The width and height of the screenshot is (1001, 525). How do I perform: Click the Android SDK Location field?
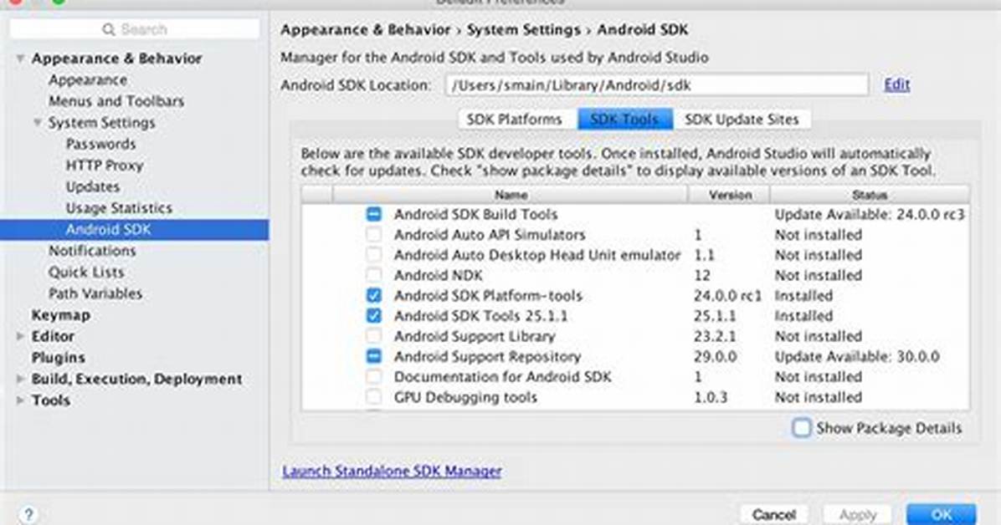(656, 84)
